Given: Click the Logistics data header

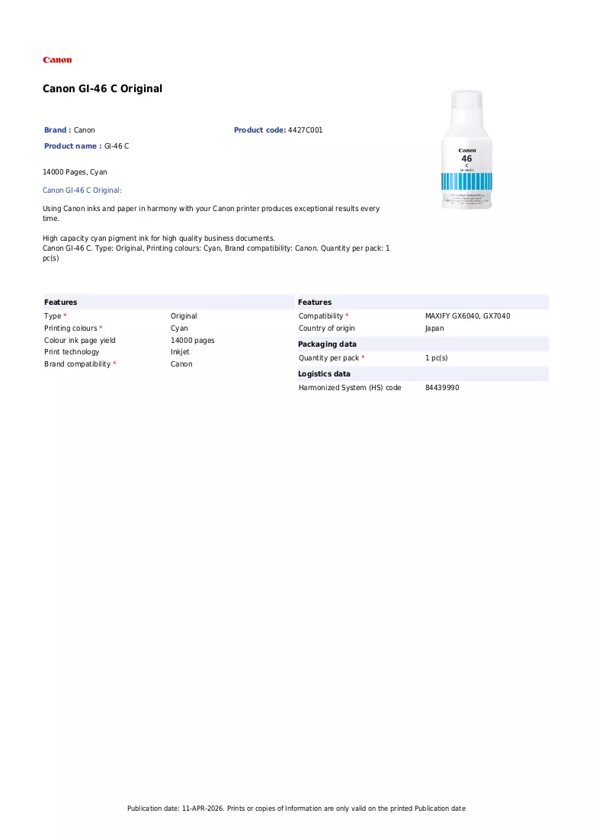Looking at the screenshot, I should pos(325,374).
